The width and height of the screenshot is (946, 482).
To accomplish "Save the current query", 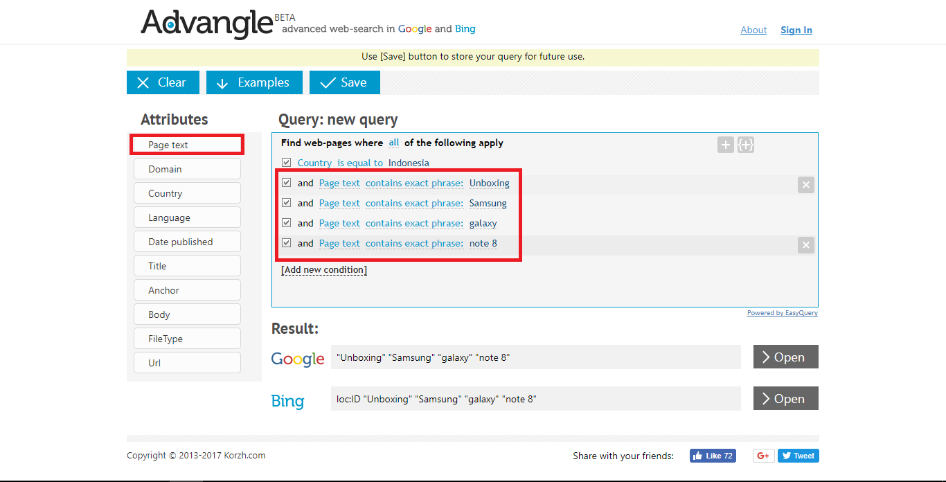I will click(344, 82).
